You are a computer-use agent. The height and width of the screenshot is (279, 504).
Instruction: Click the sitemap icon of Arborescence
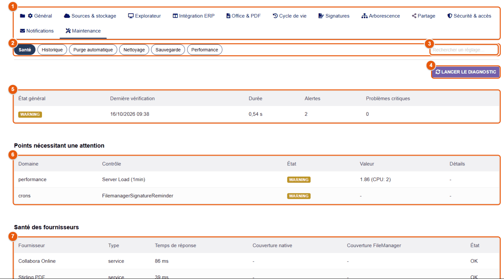365,16
